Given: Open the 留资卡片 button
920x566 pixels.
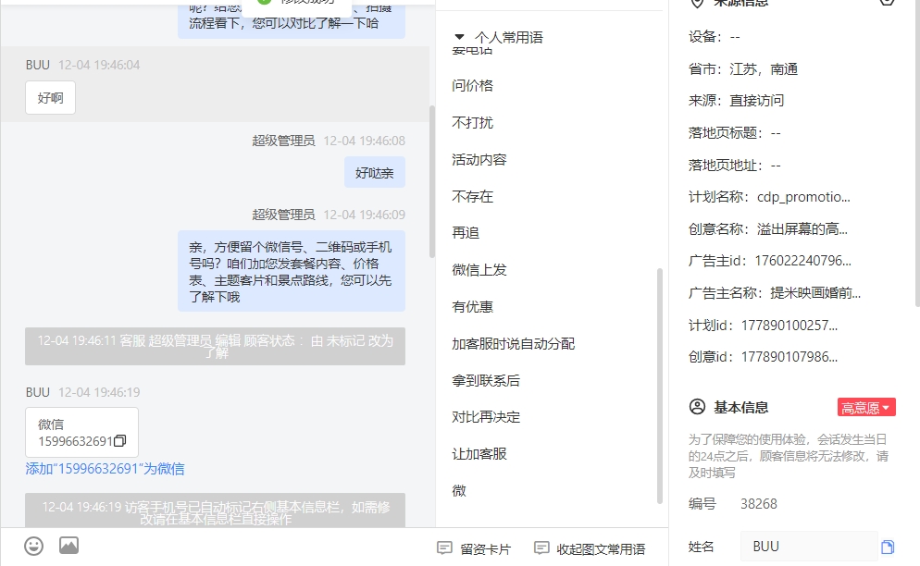Looking at the screenshot, I should coord(474,549).
